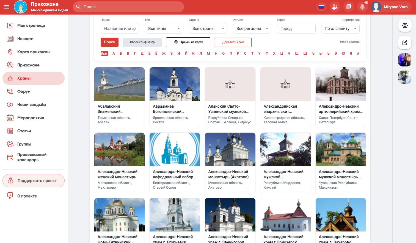Open Авраамиев Богоявленский temple photo
The height and width of the screenshot is (243, 416).
(x=175, y=84)
